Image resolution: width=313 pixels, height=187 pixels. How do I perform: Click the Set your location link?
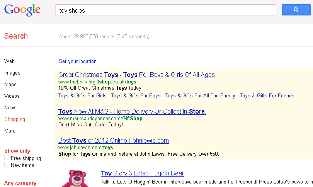click(x=77, y=61)
